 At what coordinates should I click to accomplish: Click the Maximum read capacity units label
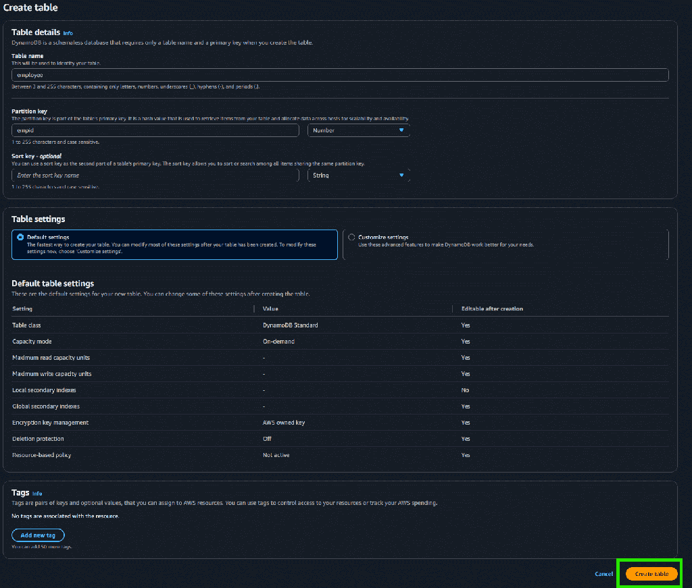tap(51, 358)
